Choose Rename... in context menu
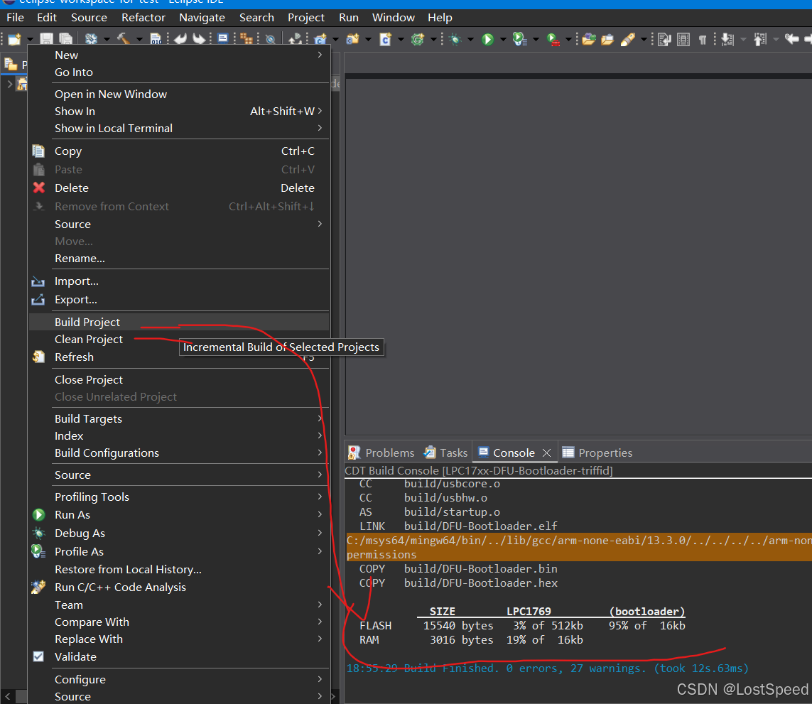 [179, 258]
